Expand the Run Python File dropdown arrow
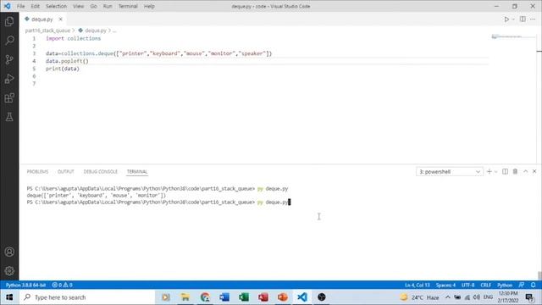Viewport: 542px width, 305px height. (x=513, y=19)
